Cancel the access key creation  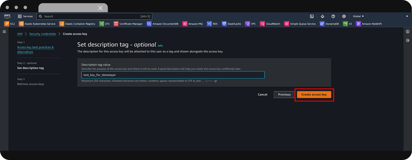pyautogui.click(x=262, y=94)
